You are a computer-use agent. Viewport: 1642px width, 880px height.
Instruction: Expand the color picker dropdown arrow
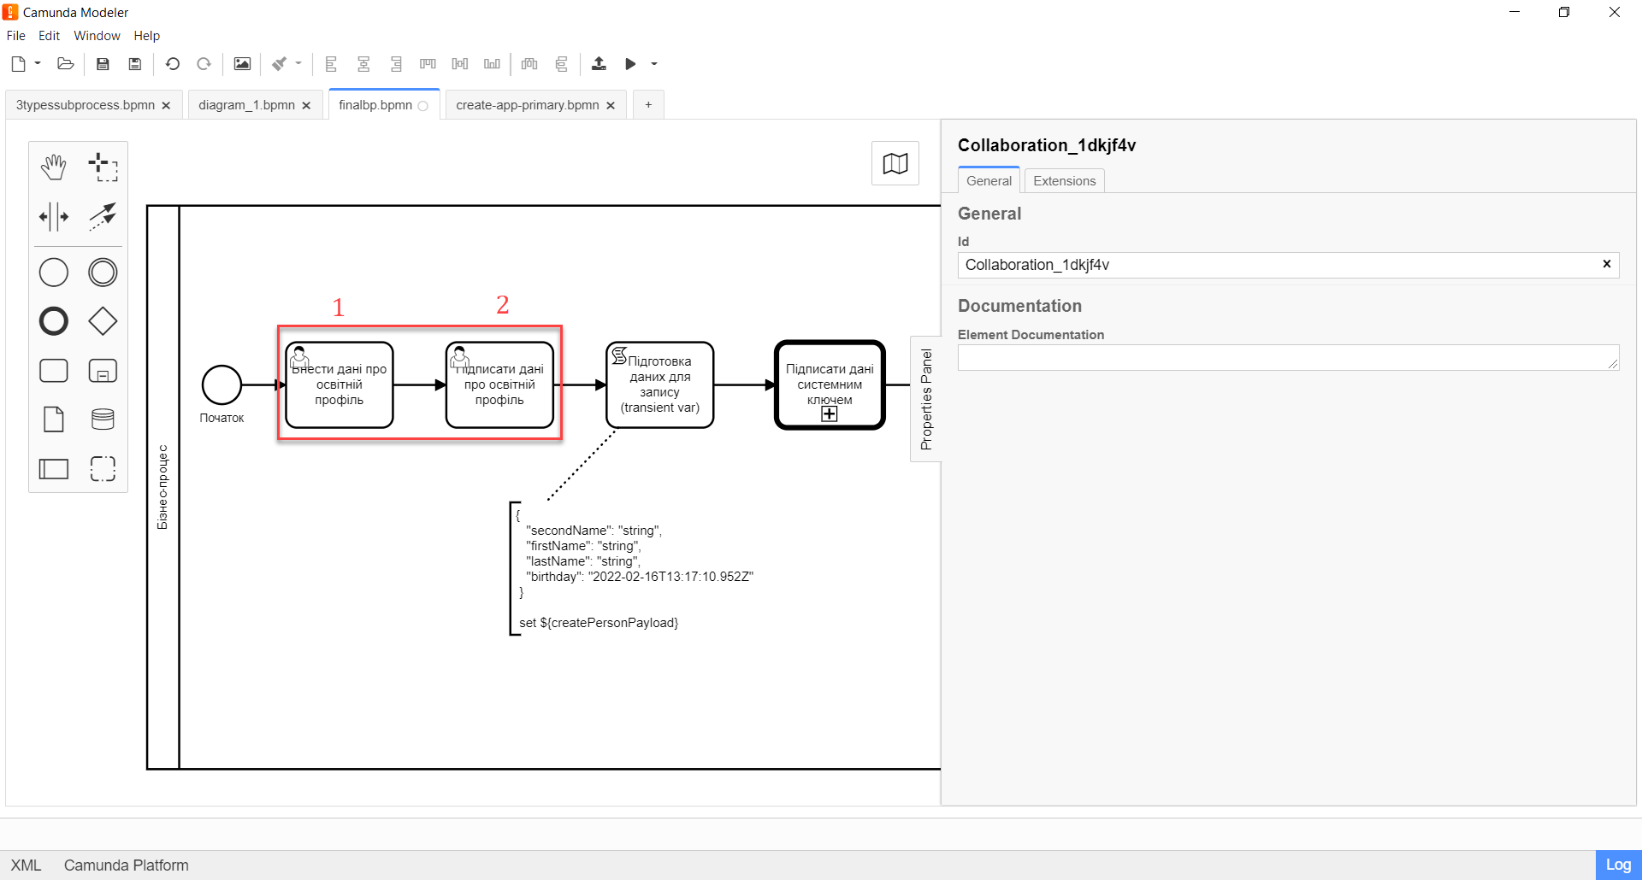pos(298,64)
